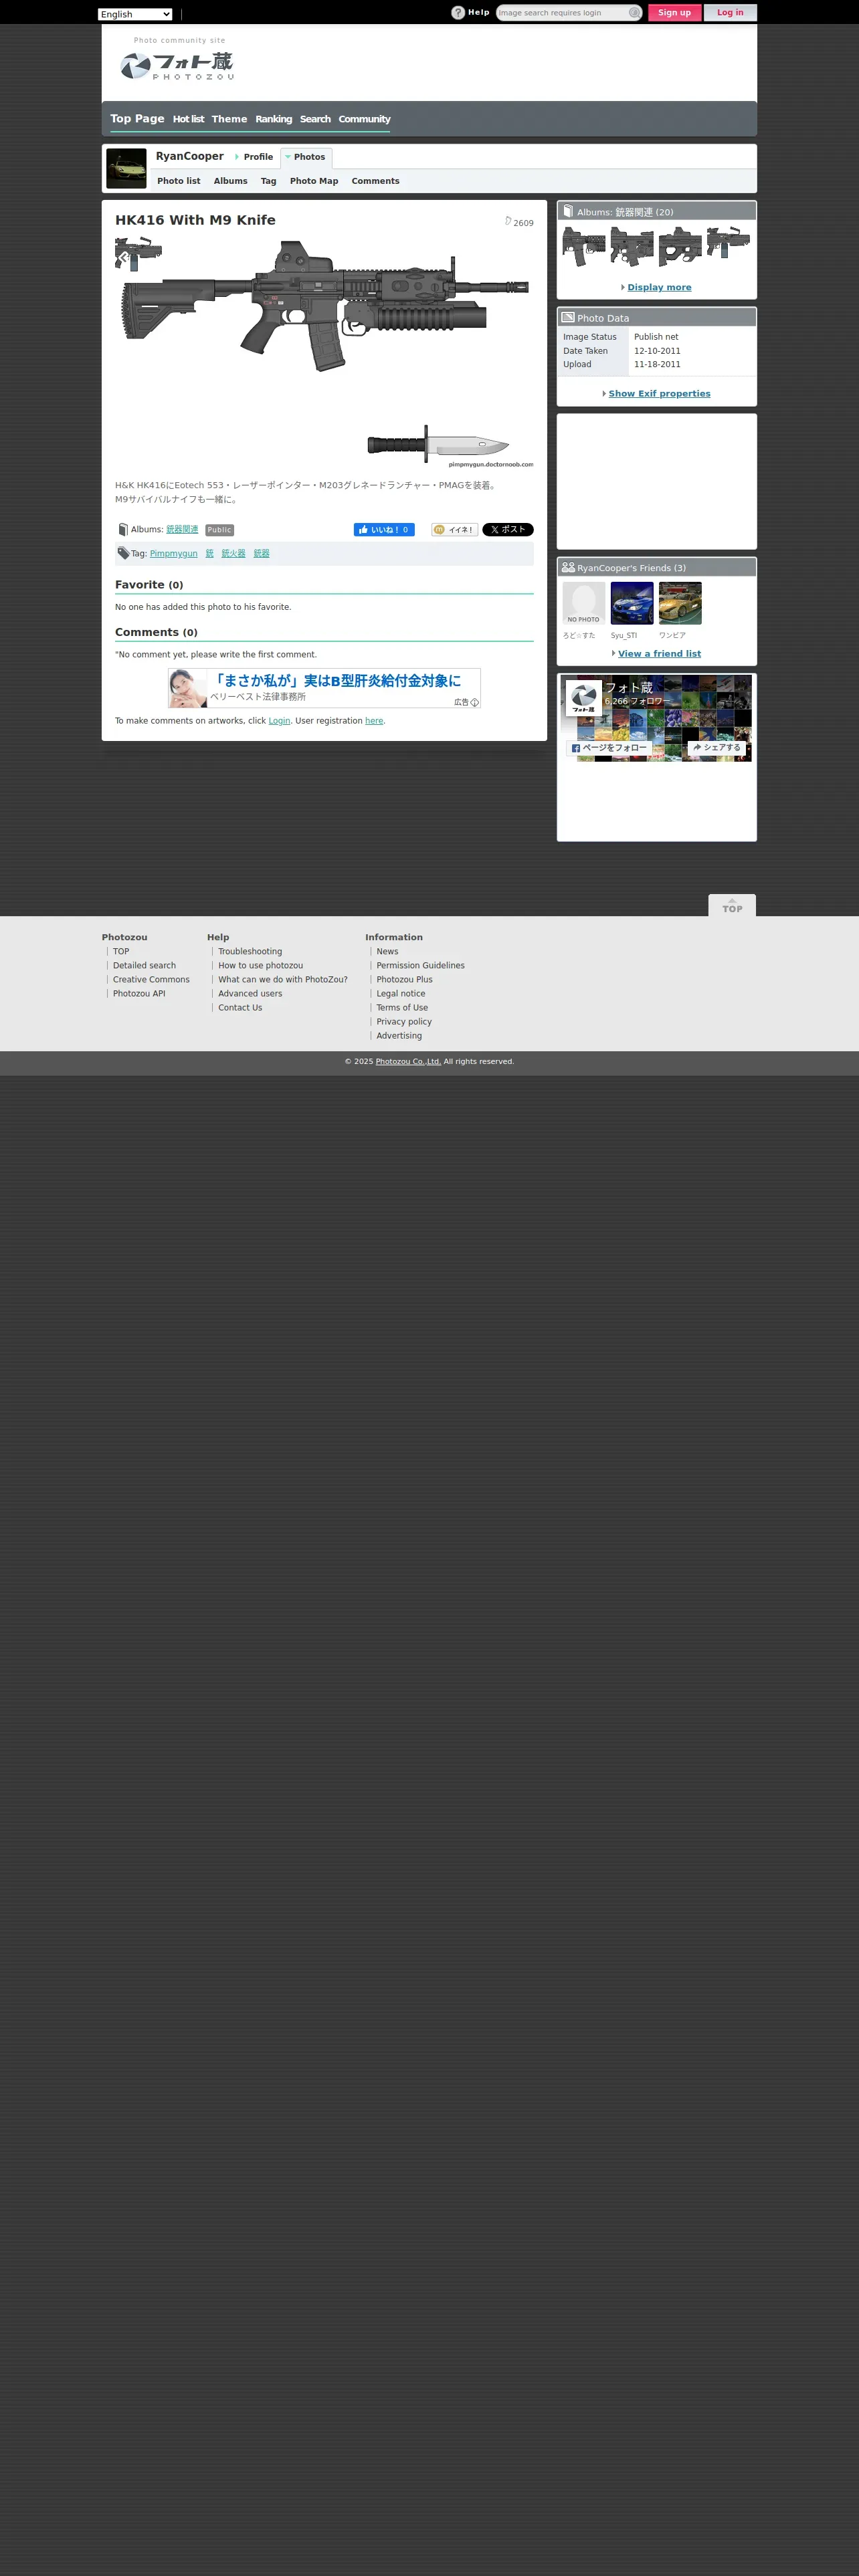Open the Pimpmygun tag link
The image size is (859, 2576).
(174, 554)
